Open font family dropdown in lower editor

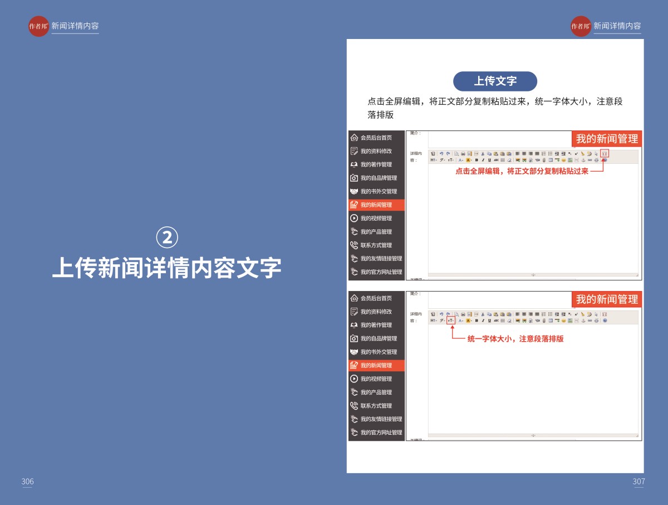(442, 321)
